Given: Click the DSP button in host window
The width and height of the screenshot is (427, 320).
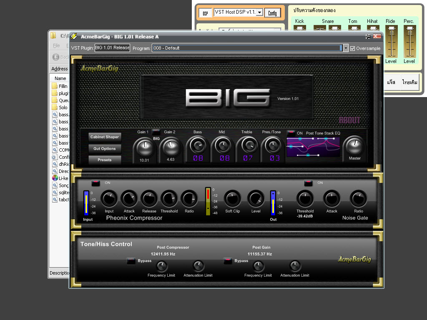Looking at the screenshot, I should pos(205,13).
